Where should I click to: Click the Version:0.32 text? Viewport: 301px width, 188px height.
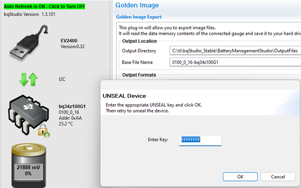click(x=72, y=47)
